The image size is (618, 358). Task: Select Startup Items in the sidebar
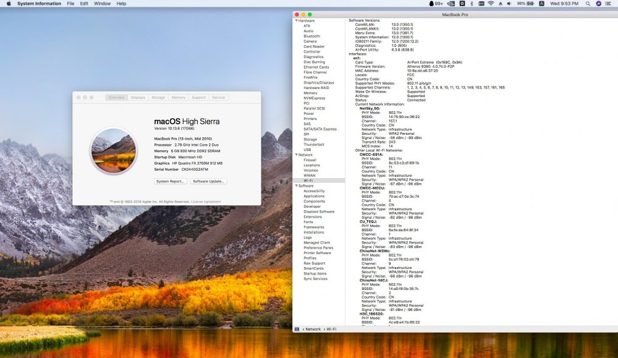[x=315, y=274]
